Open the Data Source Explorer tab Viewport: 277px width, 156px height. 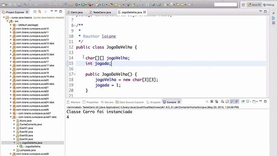130,102
